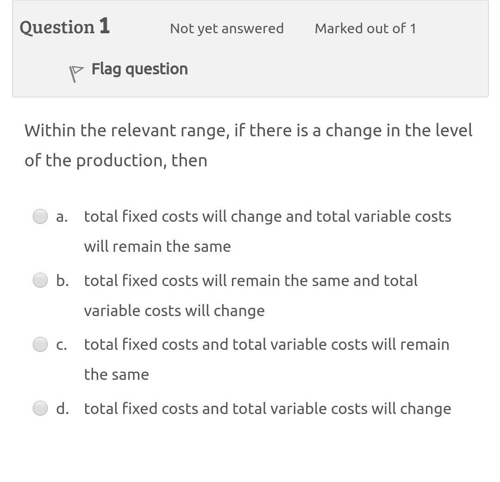Image resolution: width=500 pixels, height=482 pixels.
Task: Click the option text for answer a
Action: [x=268, y=216]
